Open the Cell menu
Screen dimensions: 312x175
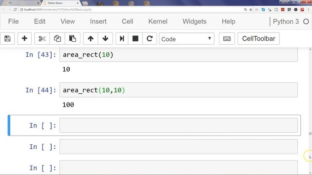click(127, 21)
